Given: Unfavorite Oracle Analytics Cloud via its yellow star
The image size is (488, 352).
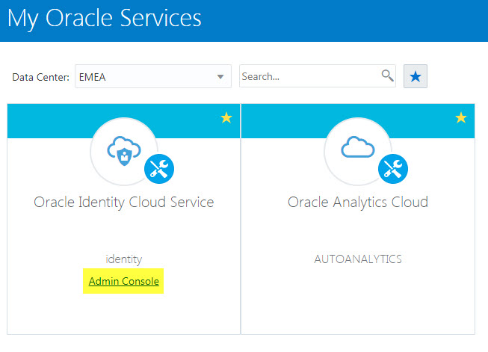Looking at the screenshot, I should coord(460,117).
